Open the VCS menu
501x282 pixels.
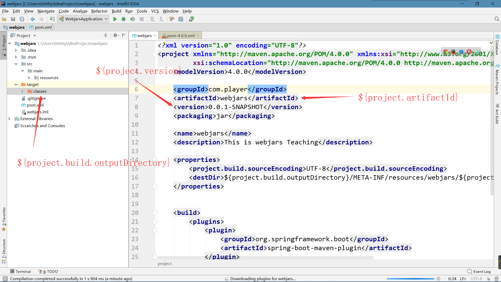[x=155, y=11]
